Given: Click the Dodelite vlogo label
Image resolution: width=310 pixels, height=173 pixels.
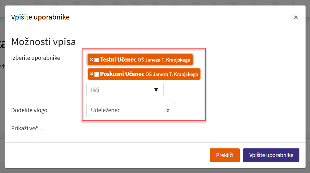Looking at the screenshot, I should point(29,110).
